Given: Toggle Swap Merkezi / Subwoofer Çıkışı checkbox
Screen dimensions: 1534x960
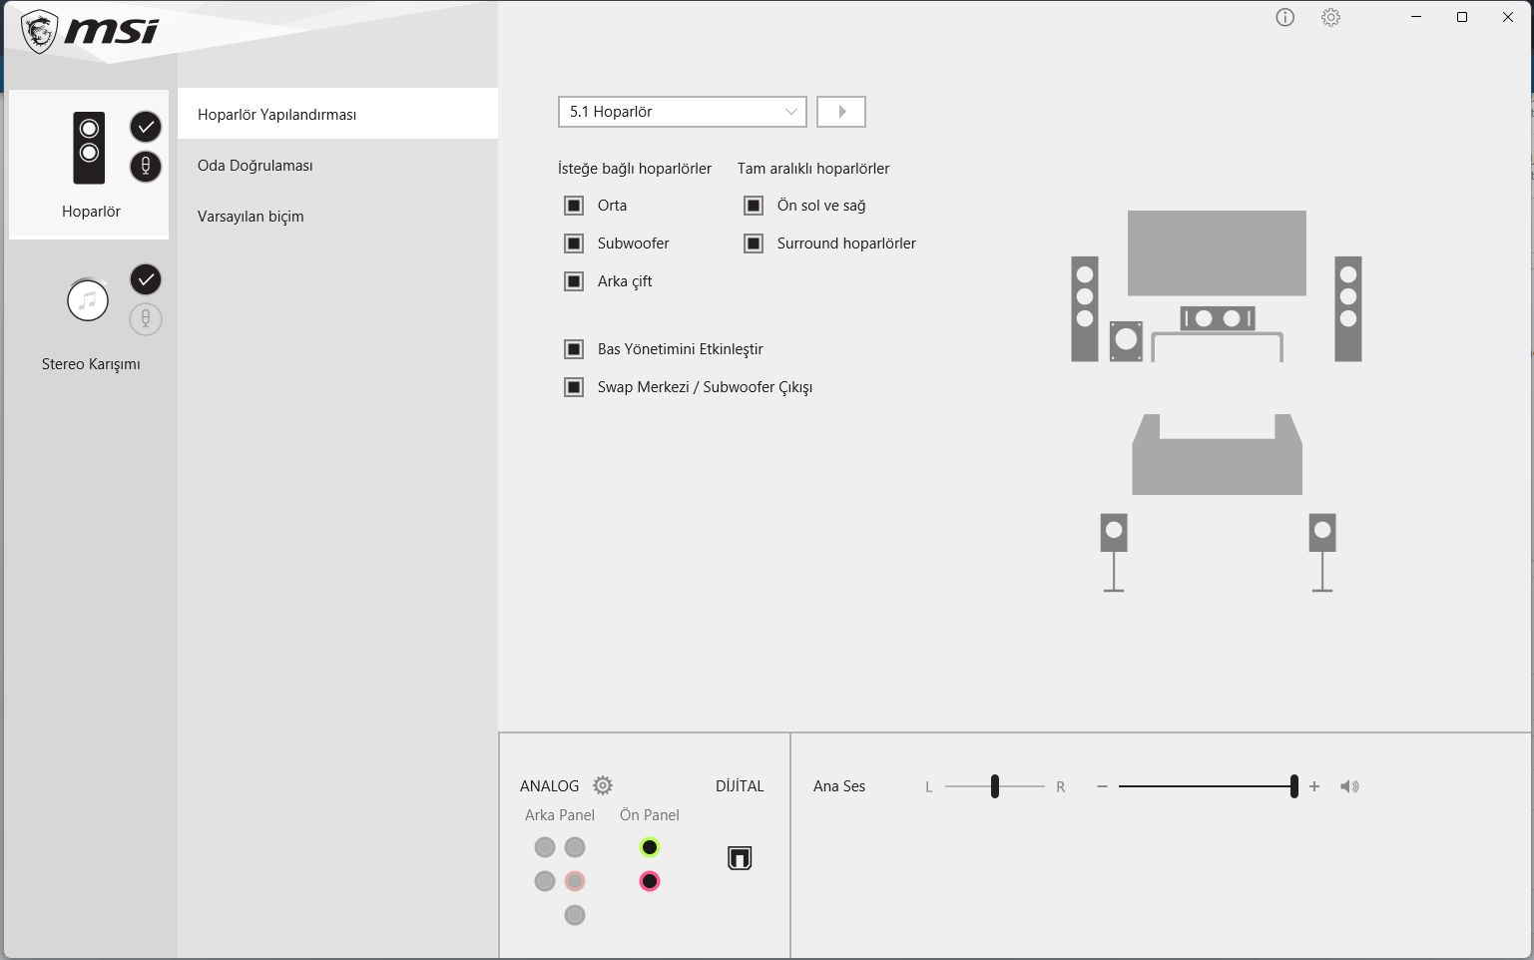Looking at the screenshot, I should pos(574,387).
